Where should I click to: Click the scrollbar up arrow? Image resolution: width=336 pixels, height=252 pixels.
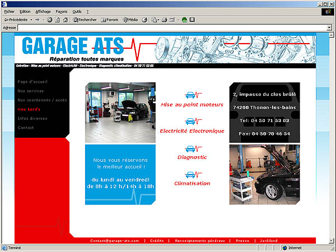(x=332, y=35)
